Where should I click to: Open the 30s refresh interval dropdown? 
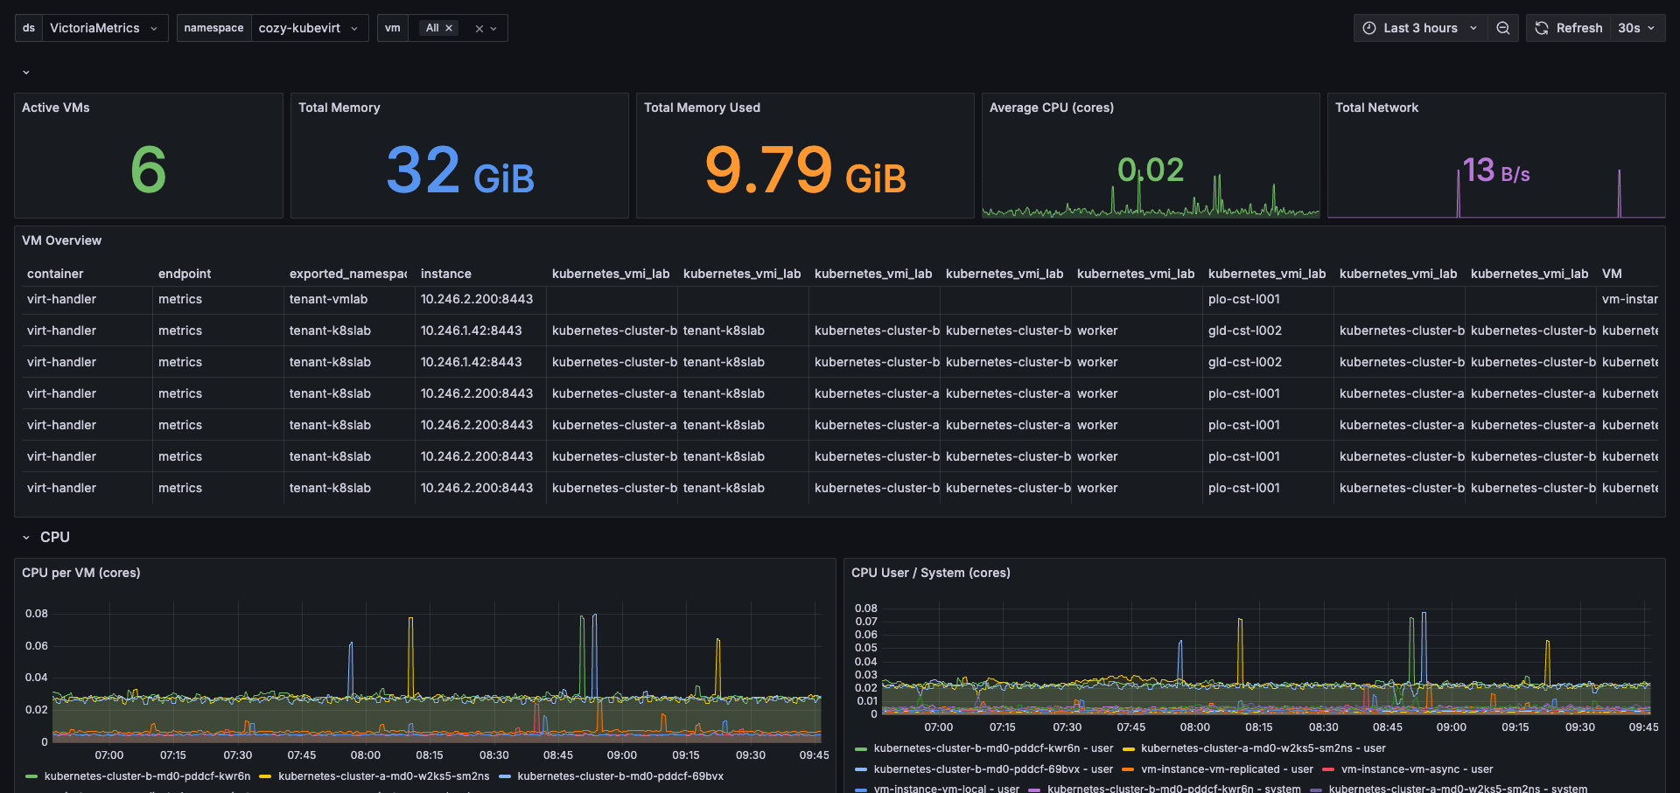(x=1637, y=28)
